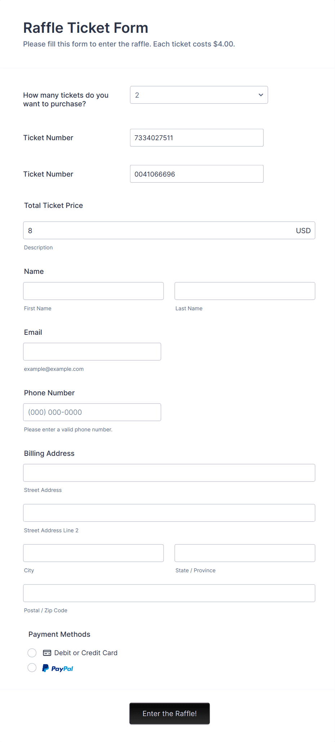Click the Last Name input field

[244, 291]
